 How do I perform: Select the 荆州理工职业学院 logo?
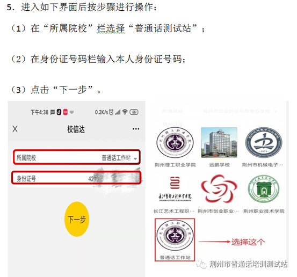coord(175,143)
